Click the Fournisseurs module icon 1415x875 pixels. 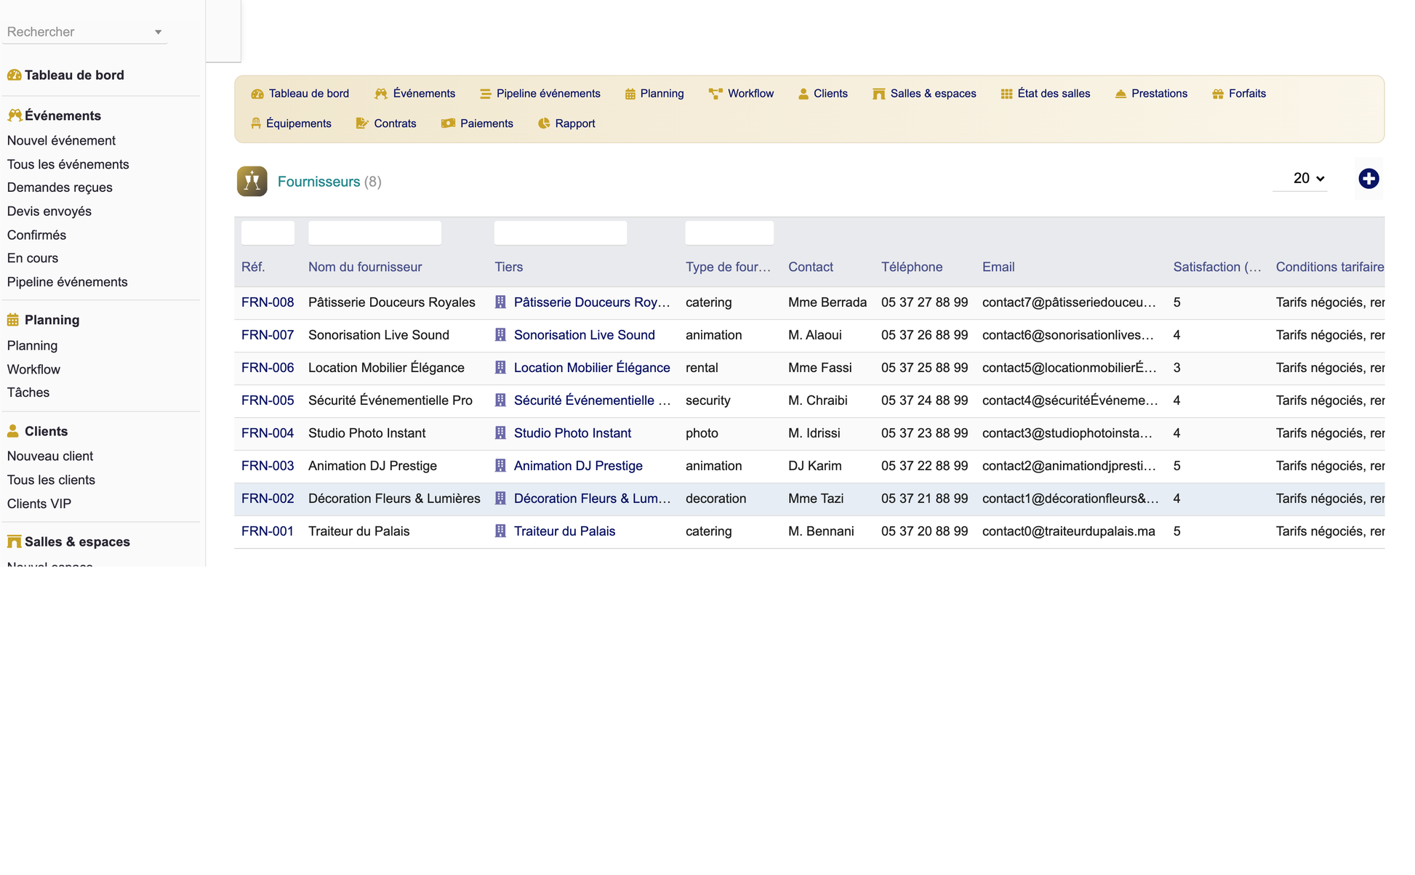coord(252,182)
